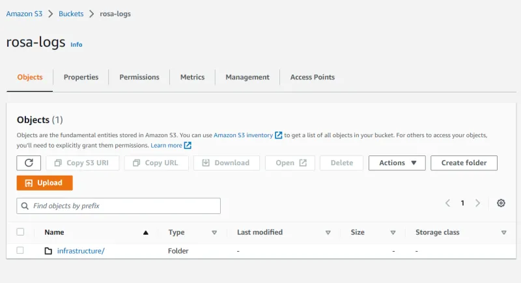Image resolution: width=521 pixels, height=283 pixels.
Task: Sort objects by Last modified column
Action: pyautogui.click(x=328, y=232)
